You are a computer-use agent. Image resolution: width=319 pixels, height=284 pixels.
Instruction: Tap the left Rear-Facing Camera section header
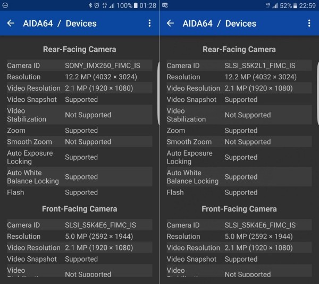point(79,50)
